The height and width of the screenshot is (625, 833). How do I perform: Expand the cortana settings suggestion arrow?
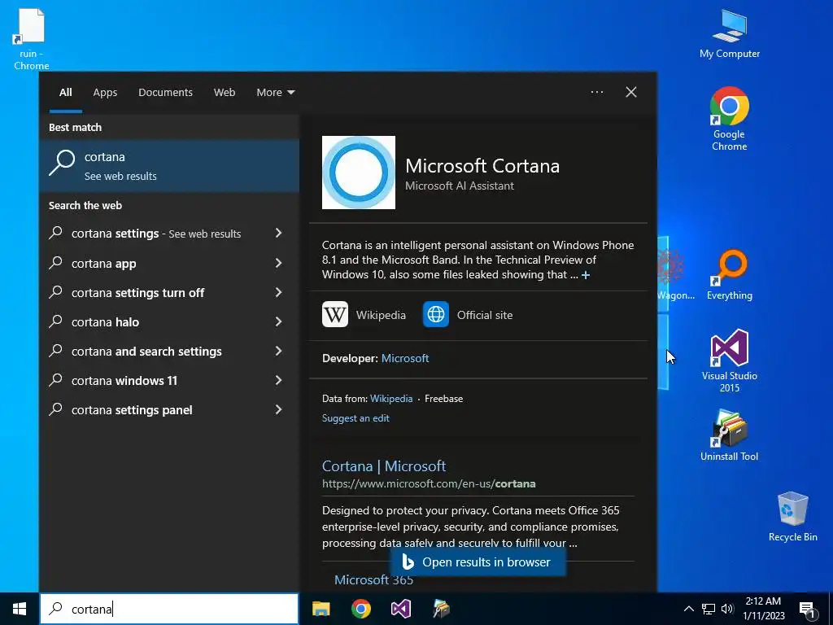click(278, 233)
